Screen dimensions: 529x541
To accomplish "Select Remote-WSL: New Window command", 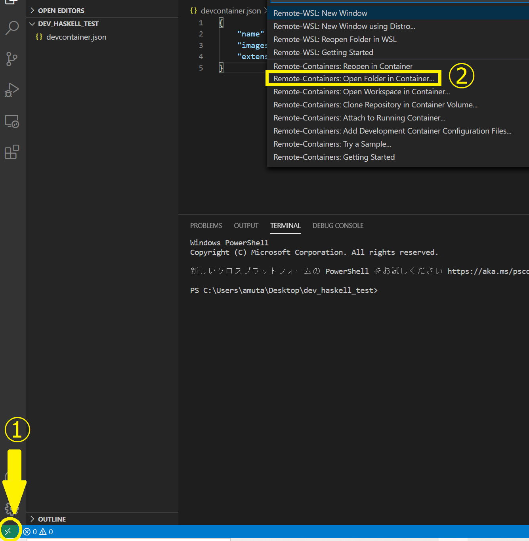I will pyautogui.click(x=398, y=13).
